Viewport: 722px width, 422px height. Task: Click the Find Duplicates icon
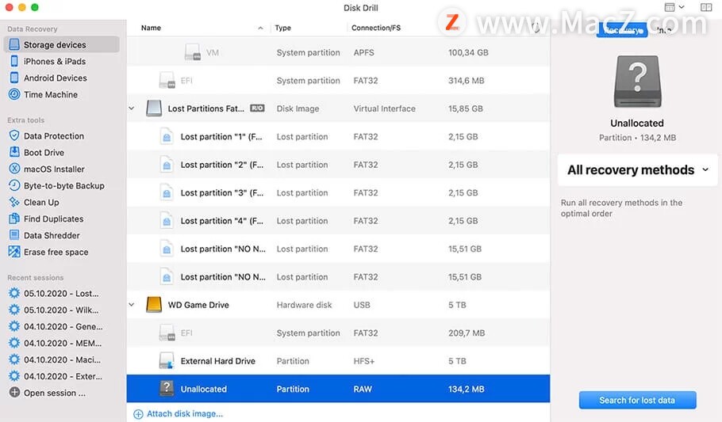click(x=15, y=219)
